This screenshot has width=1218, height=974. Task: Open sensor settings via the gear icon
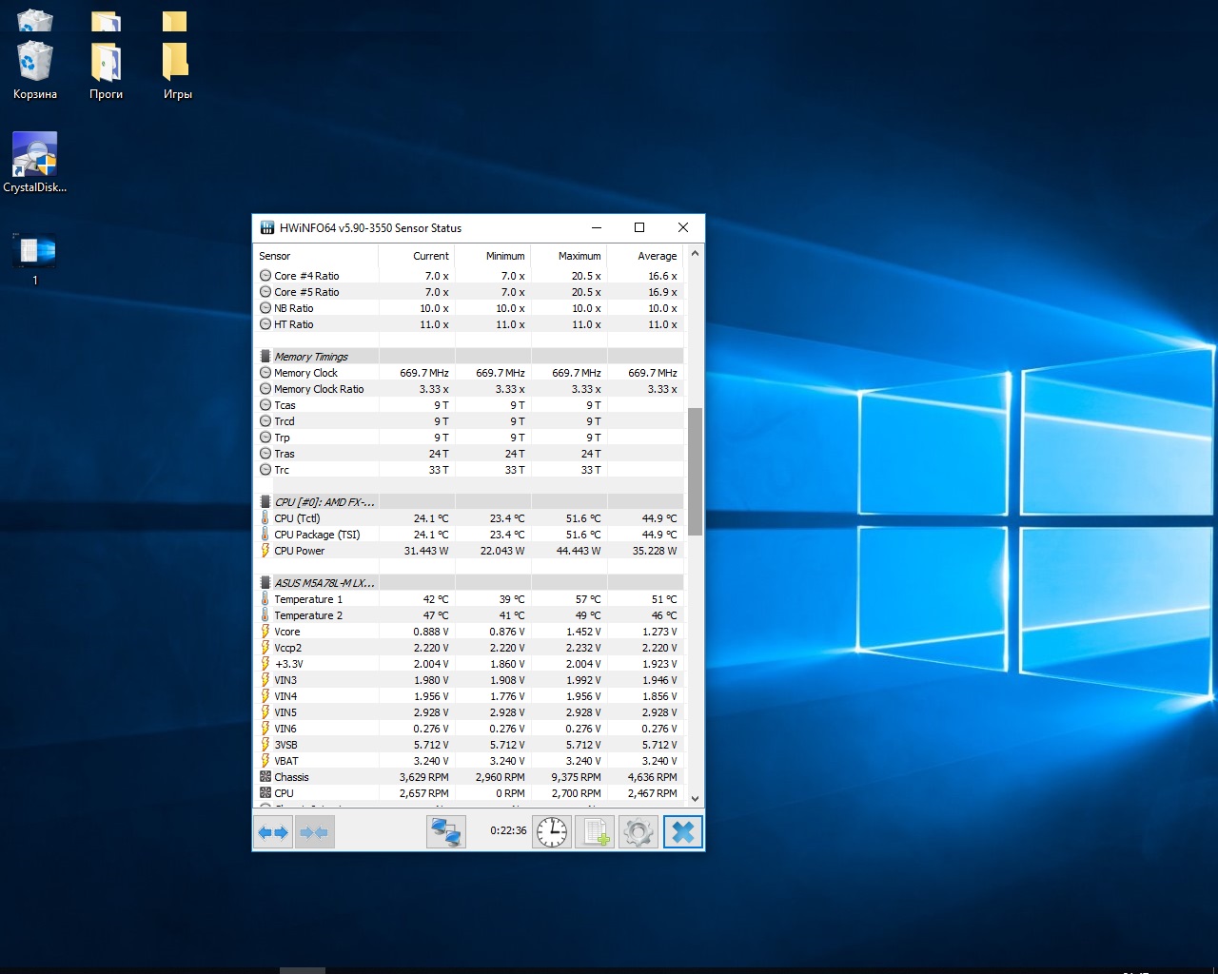pos(638,832)
